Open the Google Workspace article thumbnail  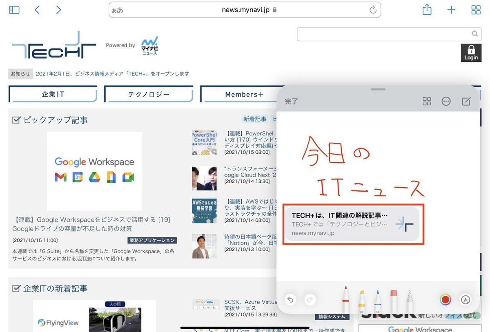coord(95,171)
